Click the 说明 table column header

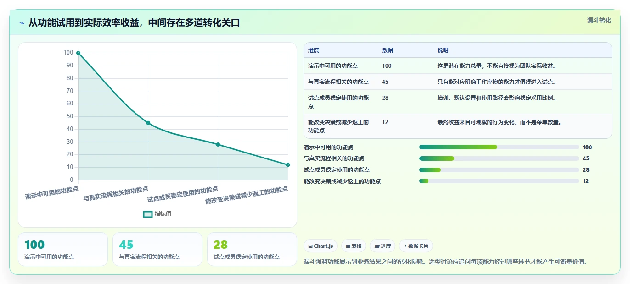(443, 50)
